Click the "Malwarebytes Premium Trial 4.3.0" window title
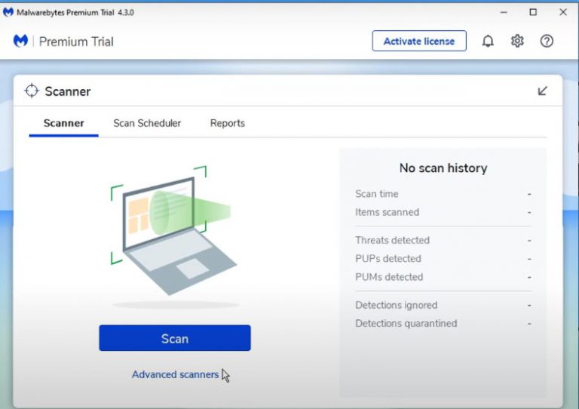This screenshot has height=409, width=579. (75, 13)
